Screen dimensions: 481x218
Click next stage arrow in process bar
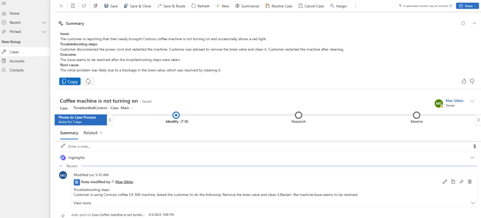[x=478, y=120]
